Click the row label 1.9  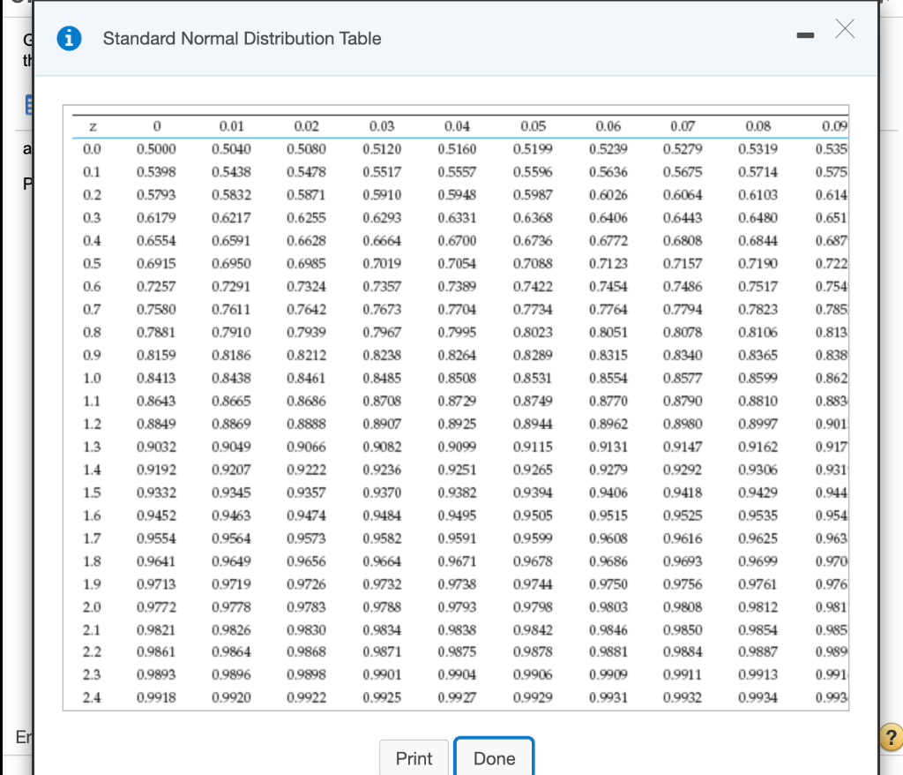(92, 584)
